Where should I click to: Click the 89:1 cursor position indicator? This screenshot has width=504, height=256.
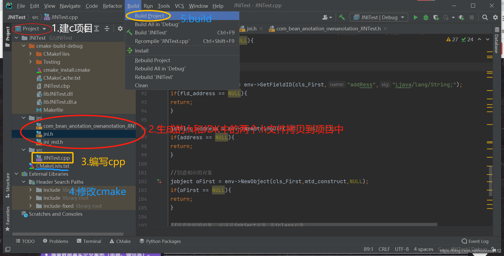coord(368,249)
